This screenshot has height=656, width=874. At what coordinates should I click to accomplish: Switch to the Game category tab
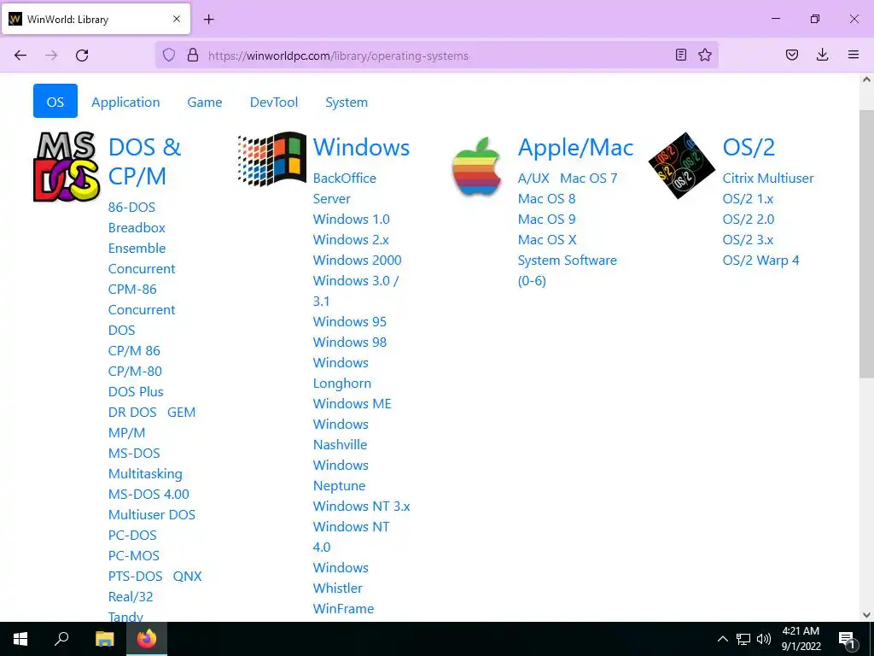205,102
